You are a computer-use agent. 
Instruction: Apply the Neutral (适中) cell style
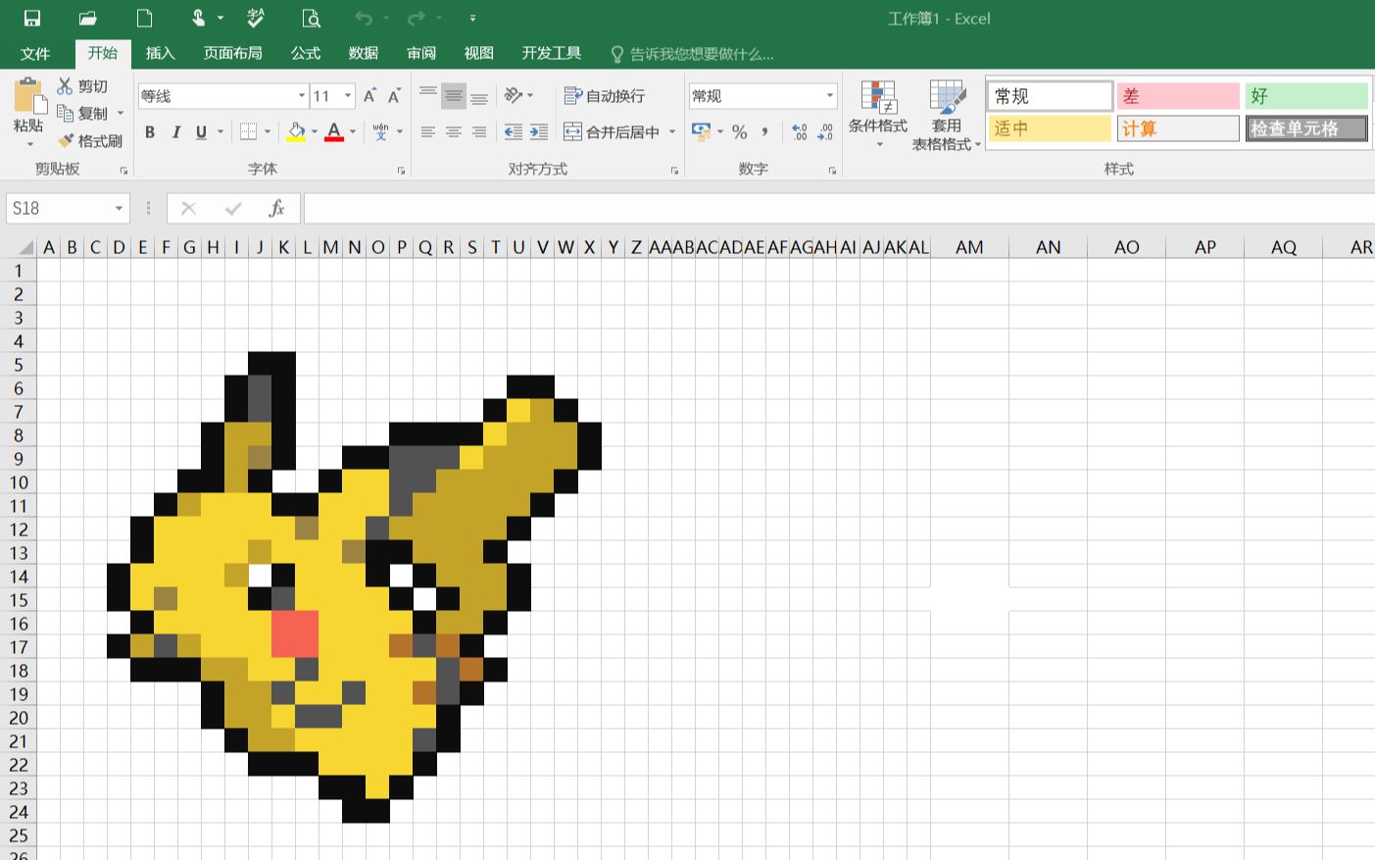[1050, 128]
